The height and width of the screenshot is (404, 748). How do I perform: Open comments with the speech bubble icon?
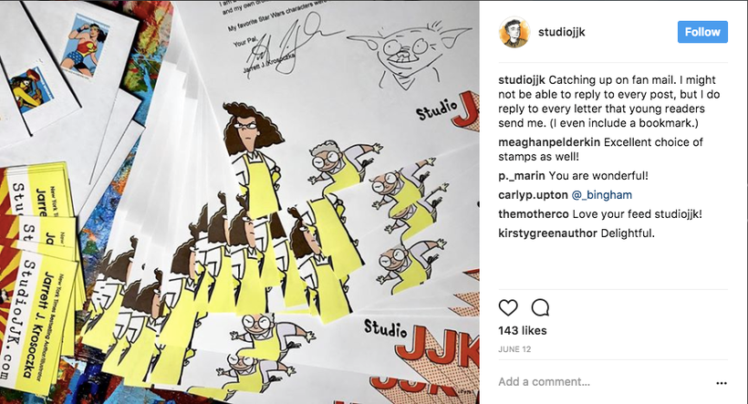(x=541, y=307)
